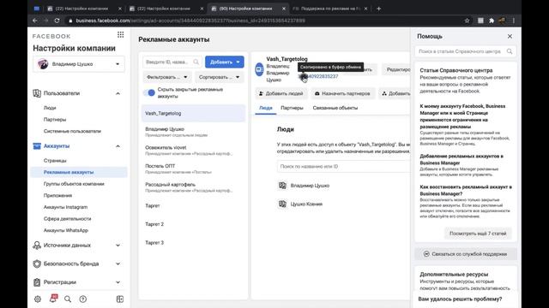Image resolution: width=549 pixels, height=308 pixels.
Task: Click the ad account ID link
Action: pos(318,76)
